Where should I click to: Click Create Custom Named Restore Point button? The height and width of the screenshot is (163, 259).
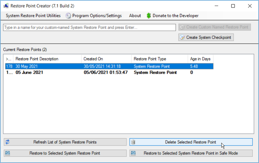(214, 27)
